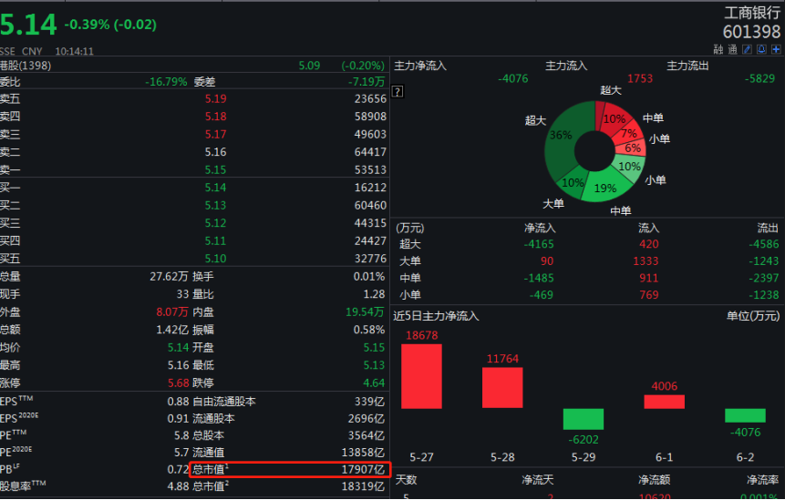Click the 5-29 green net outflow bar

(583, 419)
